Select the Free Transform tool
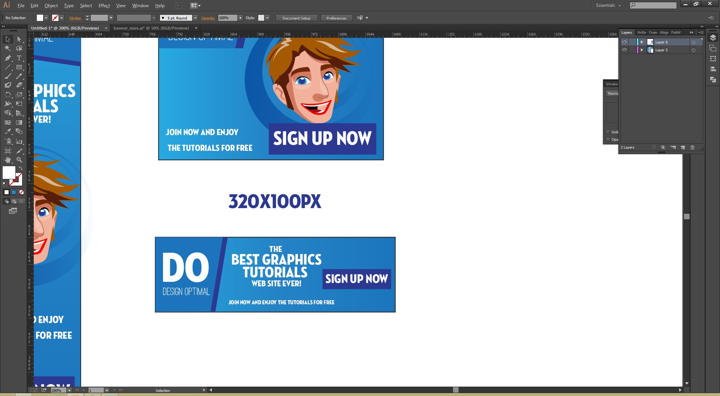The width and height of the screenshot is (720, 396). (x=19, y=104)
